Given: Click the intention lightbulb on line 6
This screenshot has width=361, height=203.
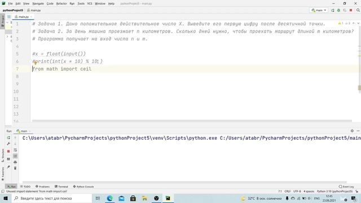Looking at the screenshot, I should point(36,62).
